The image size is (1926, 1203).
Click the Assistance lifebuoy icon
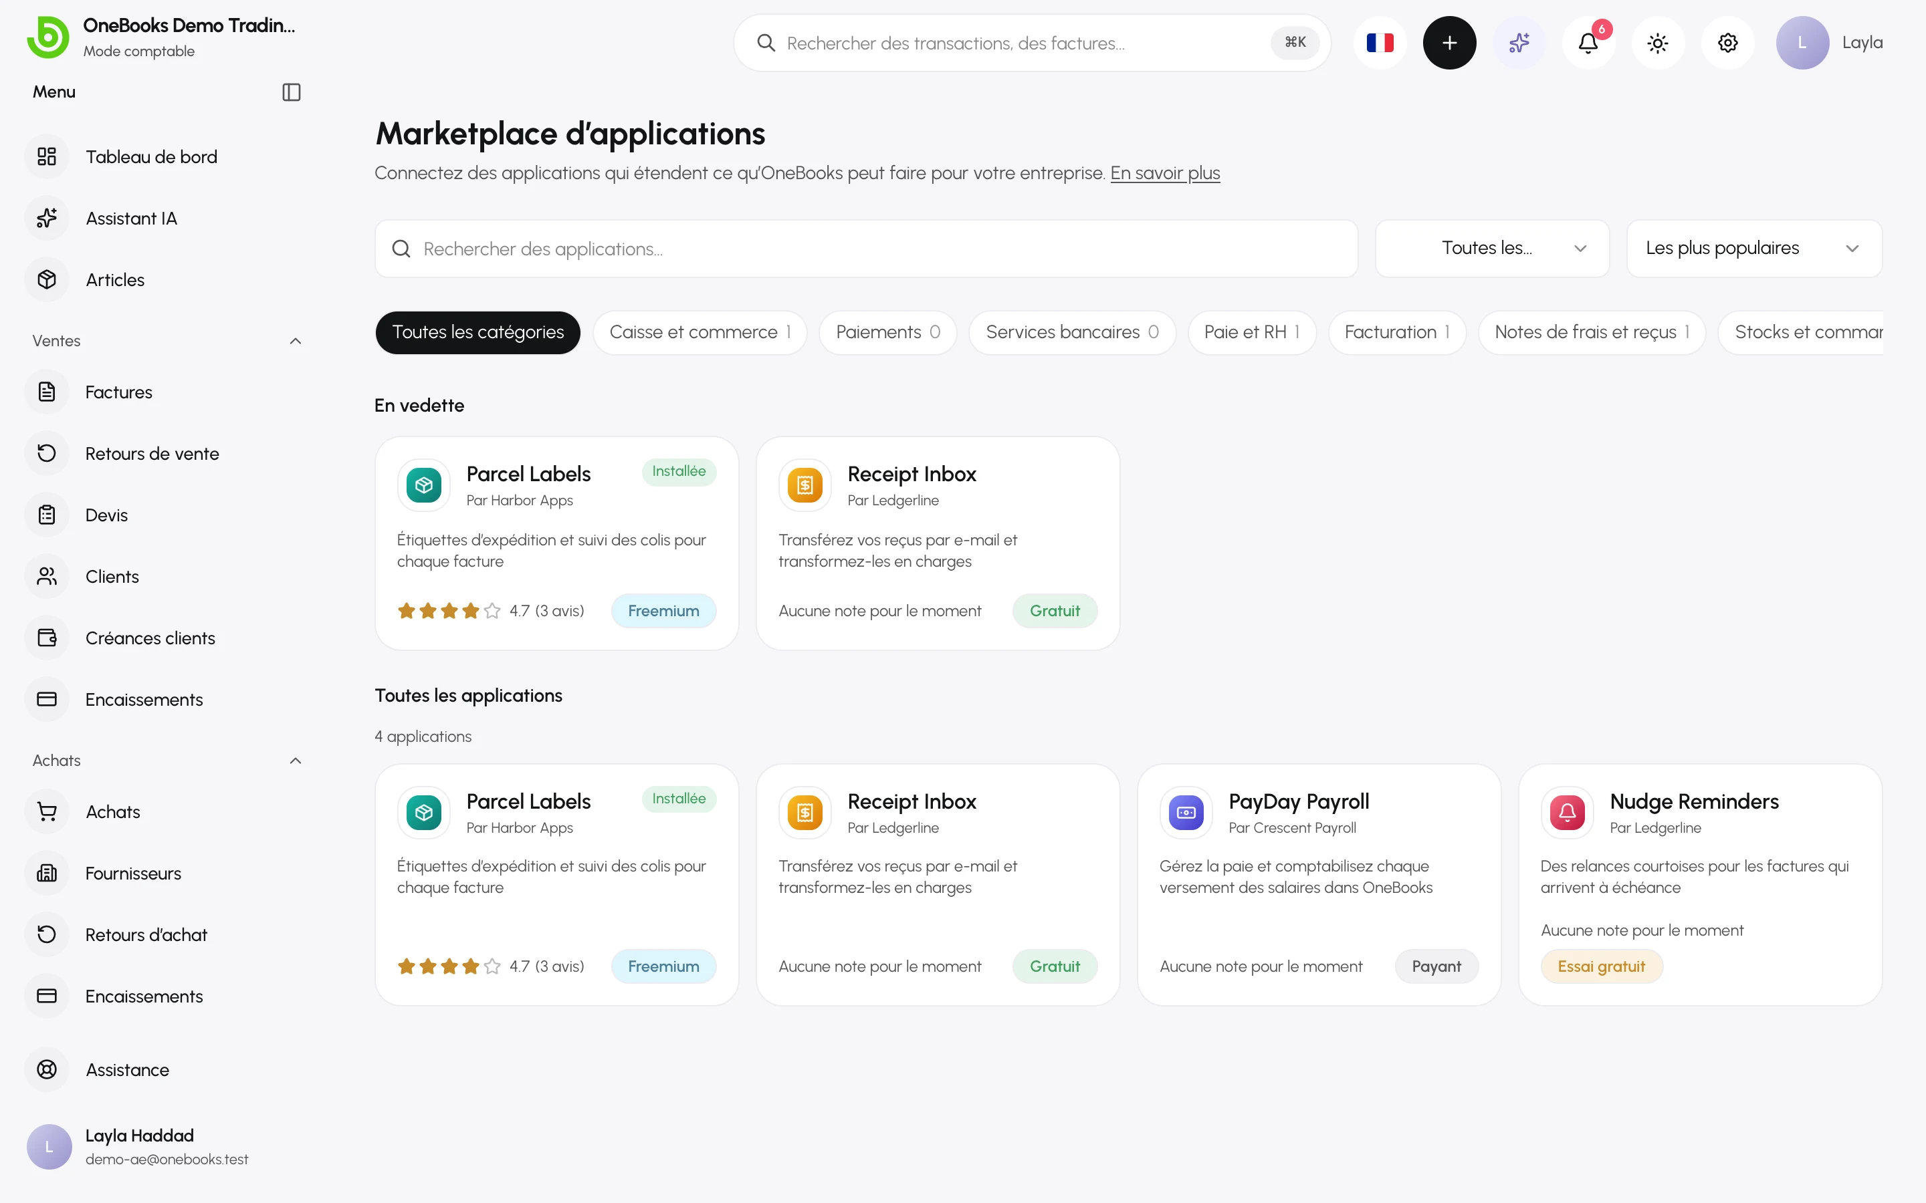click(x=47, y=1070)
